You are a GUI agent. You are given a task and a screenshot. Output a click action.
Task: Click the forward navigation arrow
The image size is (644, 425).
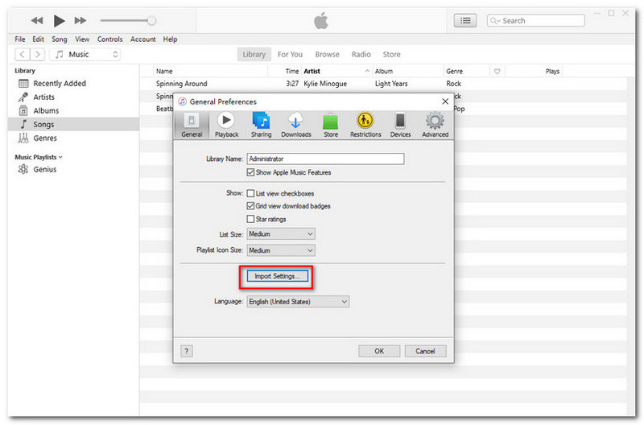(37, 54)
